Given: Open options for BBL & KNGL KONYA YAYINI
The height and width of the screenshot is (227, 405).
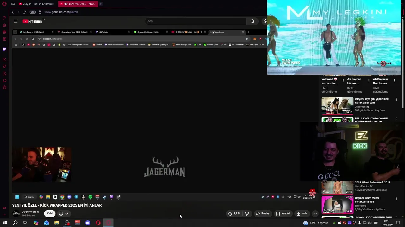Looking at the screenshot, I should pos(396,119).
